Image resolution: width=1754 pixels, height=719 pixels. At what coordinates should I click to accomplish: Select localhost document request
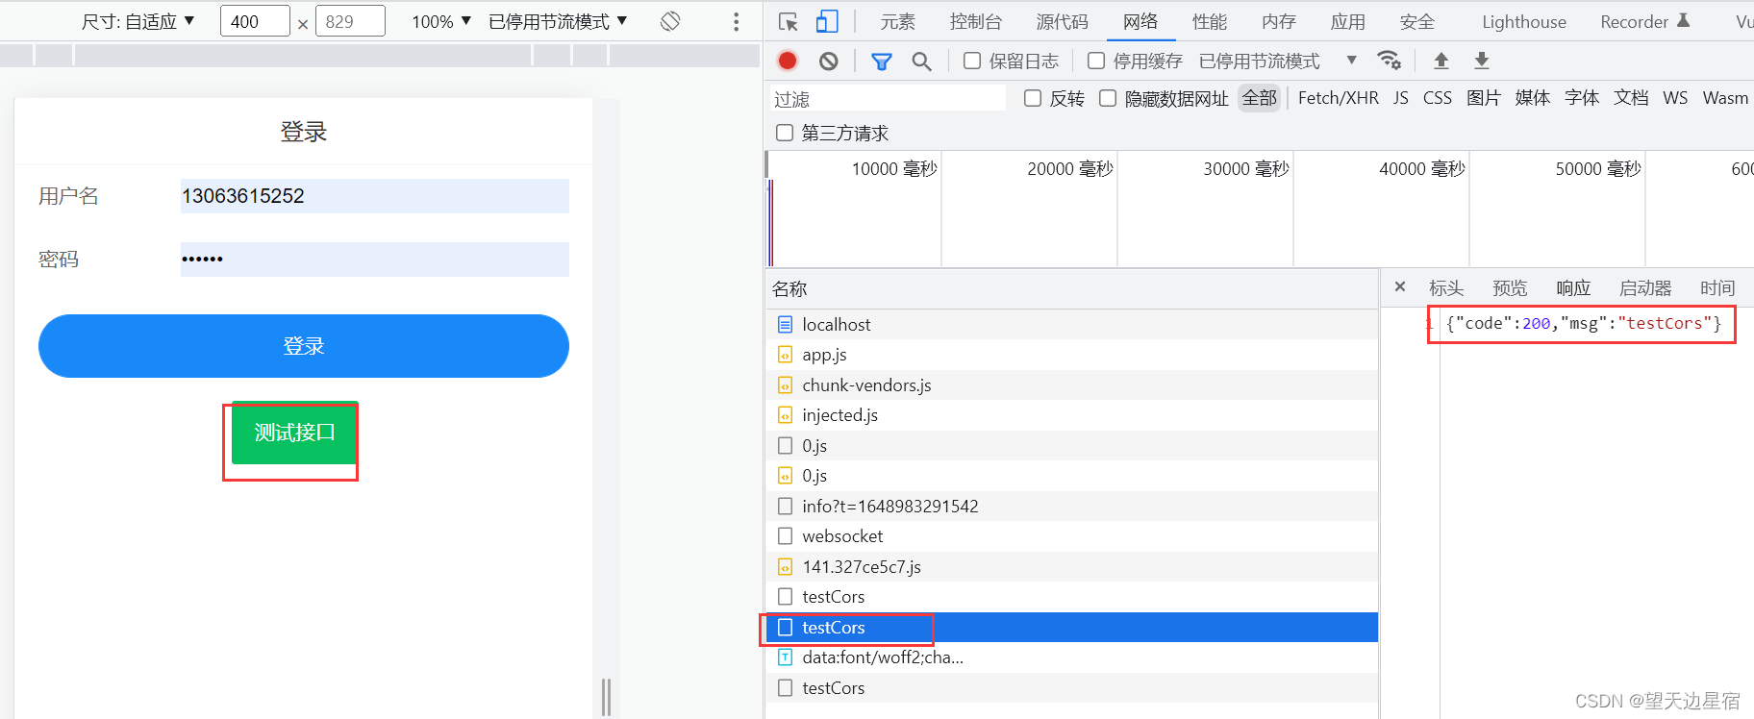1071,325
